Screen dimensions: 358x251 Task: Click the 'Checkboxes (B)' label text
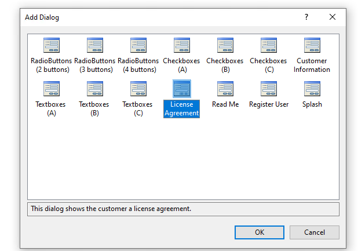coord(225,65)
